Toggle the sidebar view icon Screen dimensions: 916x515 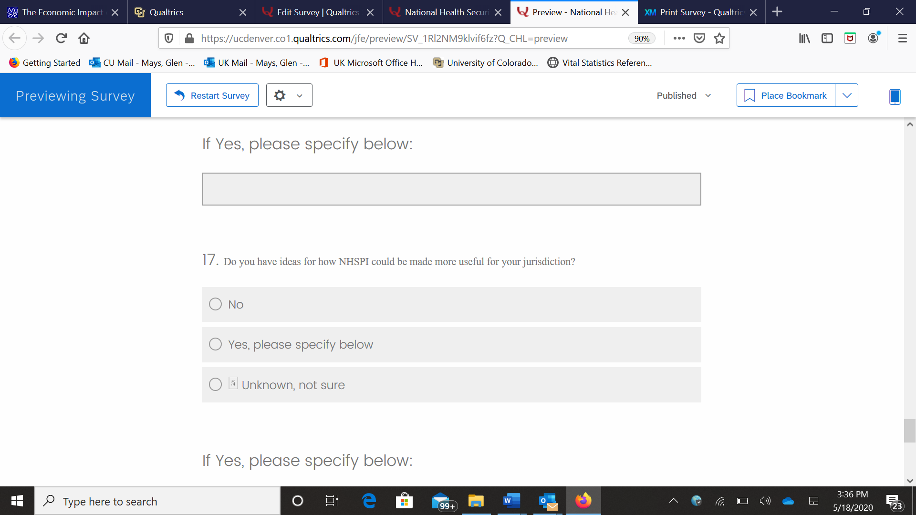(x=827, y=38)
